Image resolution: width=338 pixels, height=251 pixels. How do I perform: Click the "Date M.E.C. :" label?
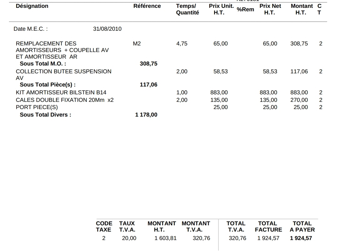tap(31, 29)
